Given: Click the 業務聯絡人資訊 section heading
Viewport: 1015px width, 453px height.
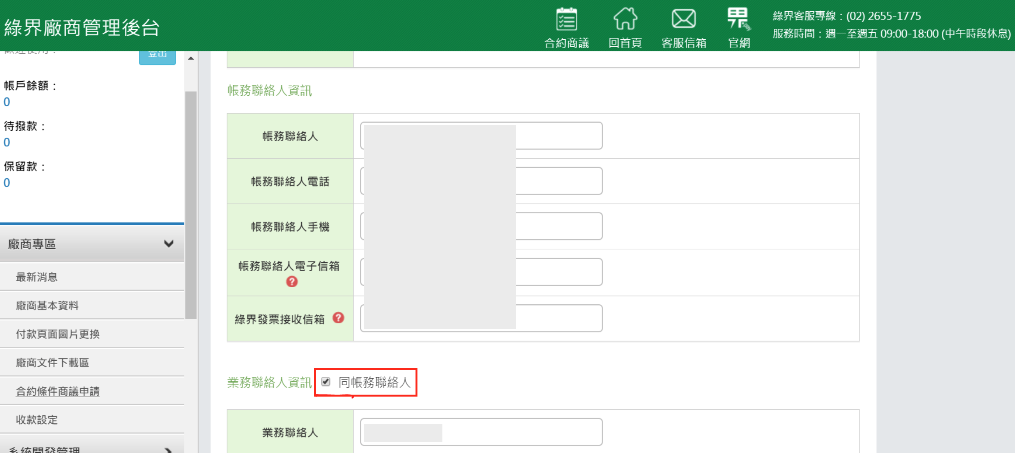Looking at the screenshot, I should pos(269,382).
